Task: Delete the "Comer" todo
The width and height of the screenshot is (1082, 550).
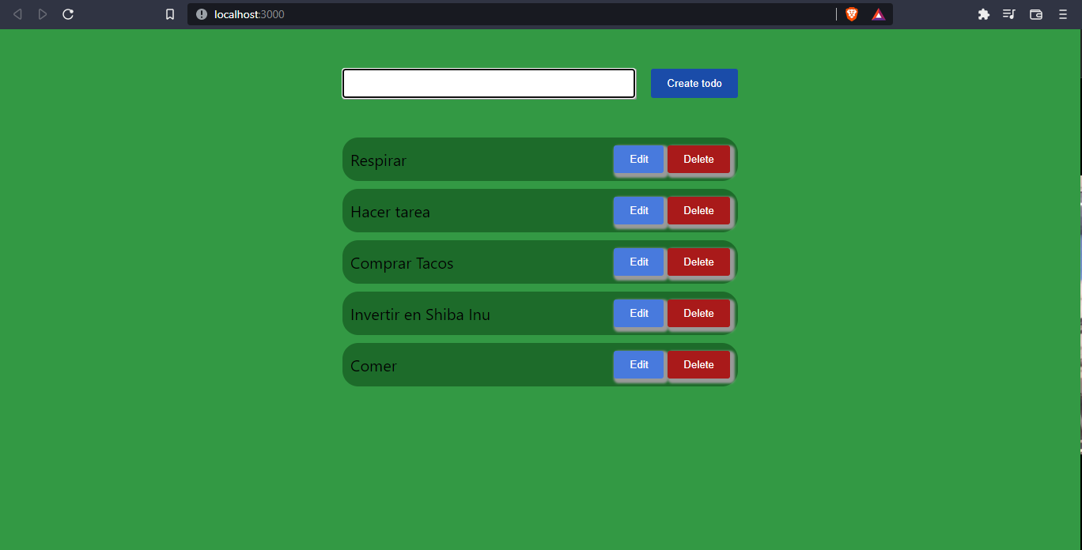Action: coord(698,364)
